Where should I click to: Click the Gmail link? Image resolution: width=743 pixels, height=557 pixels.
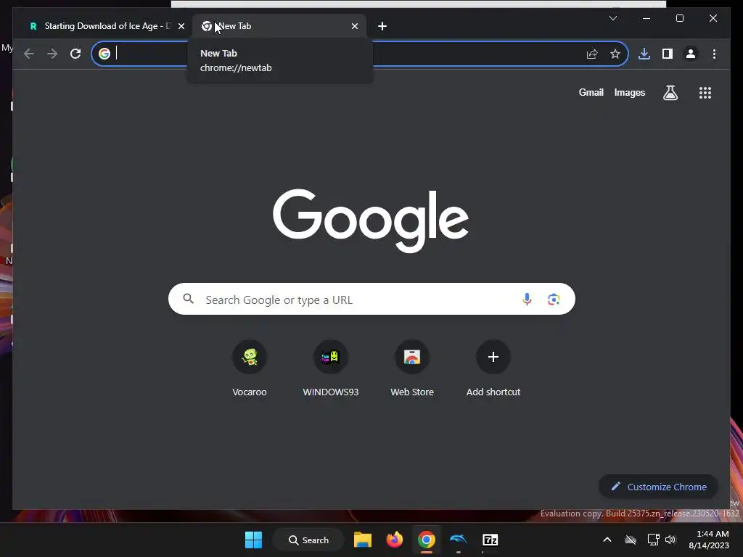[x=591, y=92]
